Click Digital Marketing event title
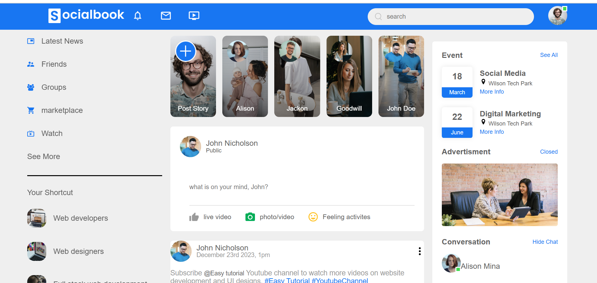597x283 pixels. point(510,114)
